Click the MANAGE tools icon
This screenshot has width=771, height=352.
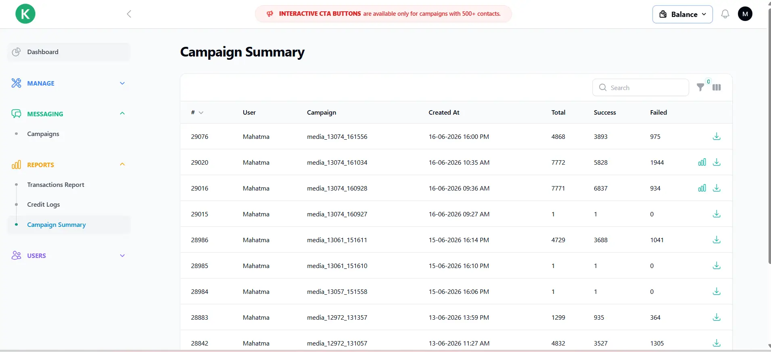coord(16,83)
